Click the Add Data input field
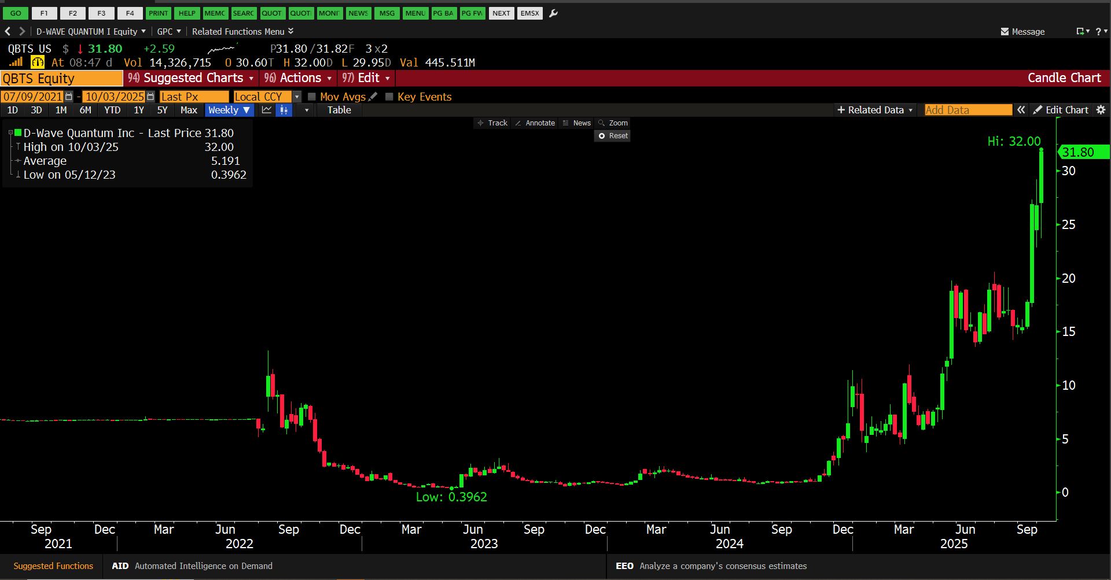 [967, 110]
